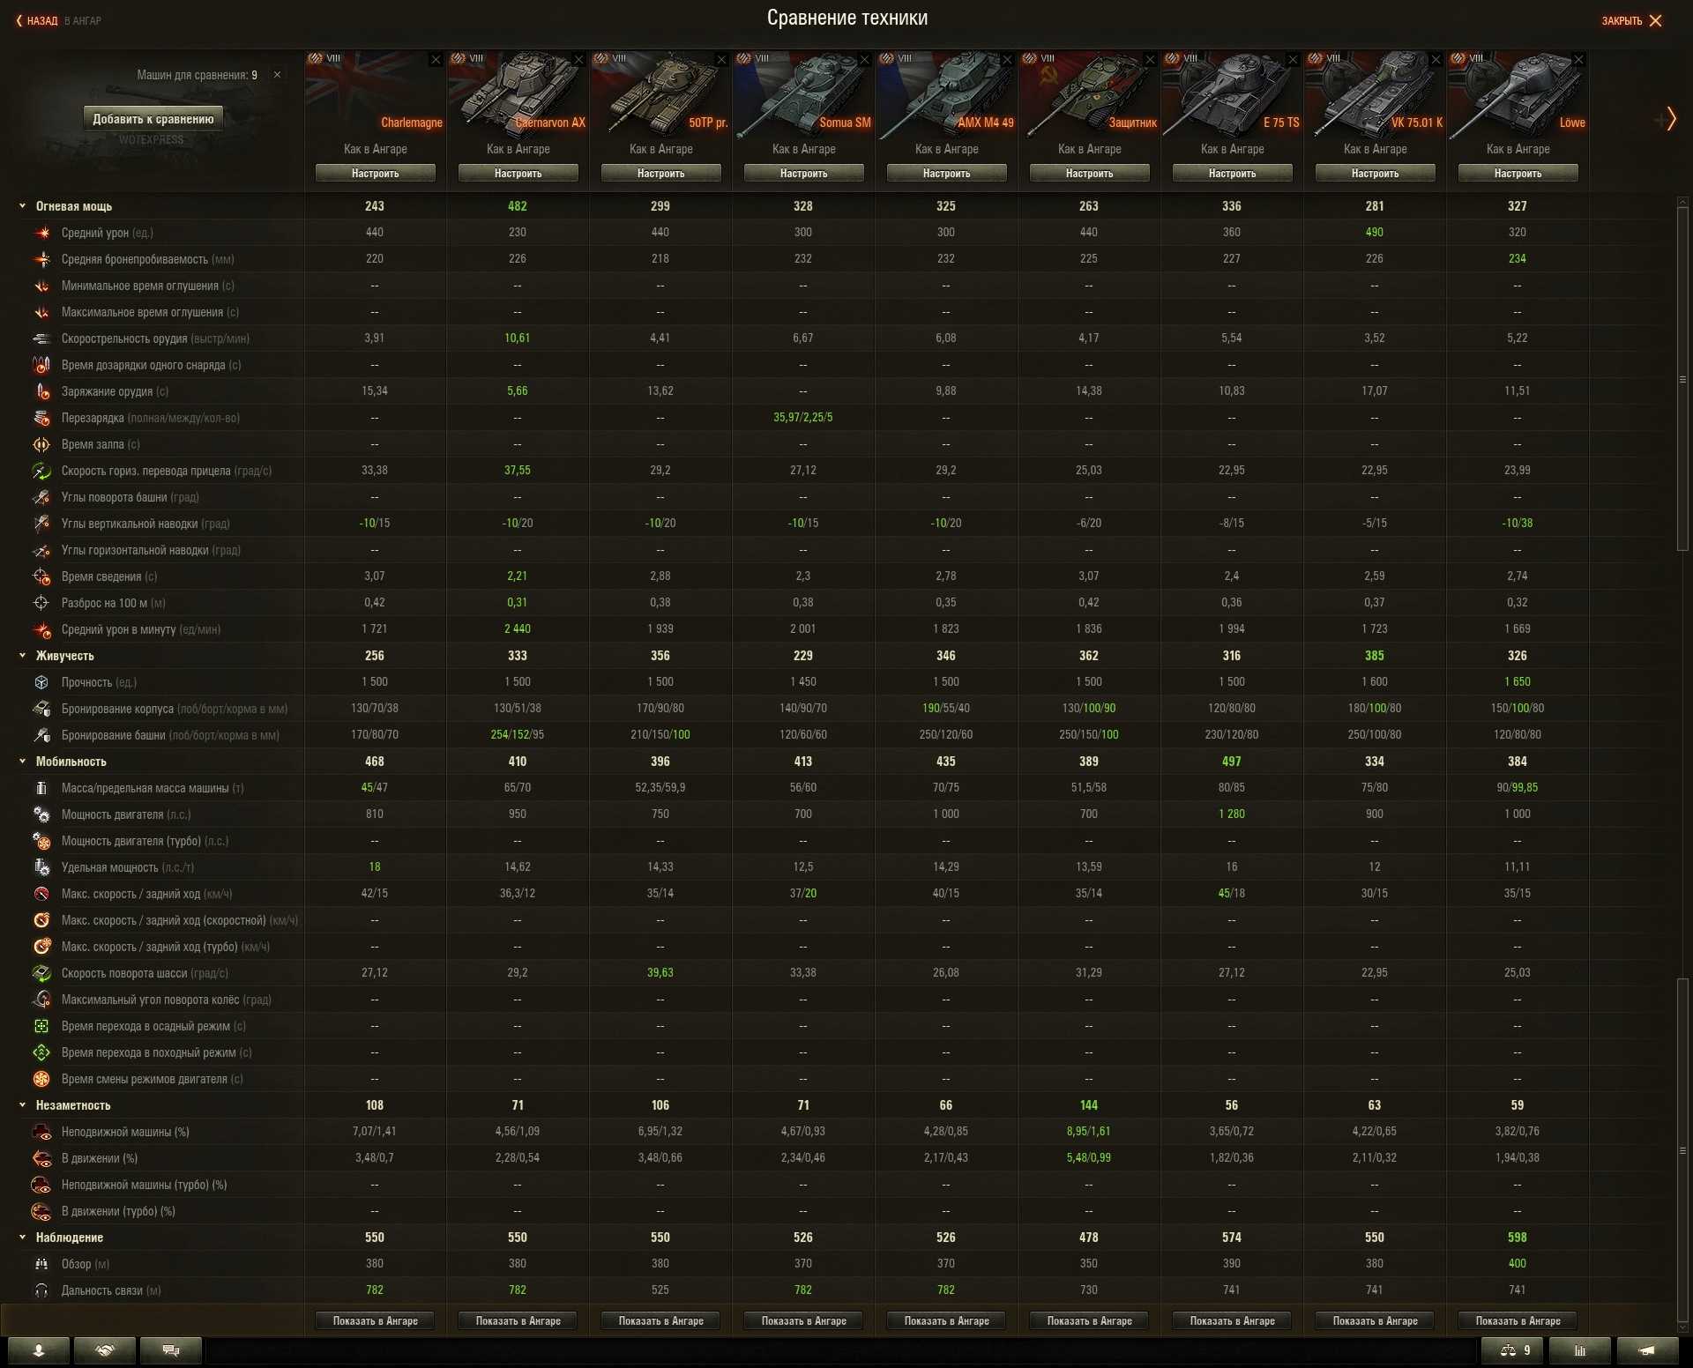Click the gun depression/elevation angles icon
1693x1368 pixels.
point(41,524)
